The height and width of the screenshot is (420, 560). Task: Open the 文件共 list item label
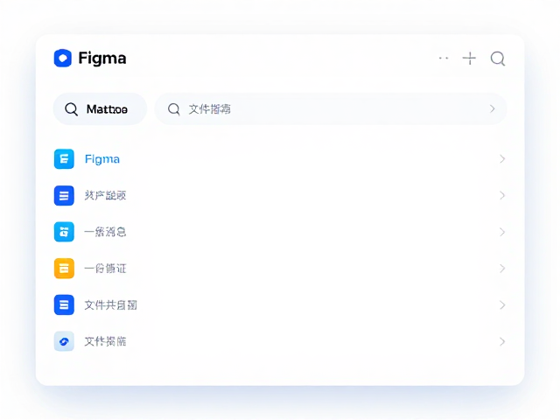point(111,305)
